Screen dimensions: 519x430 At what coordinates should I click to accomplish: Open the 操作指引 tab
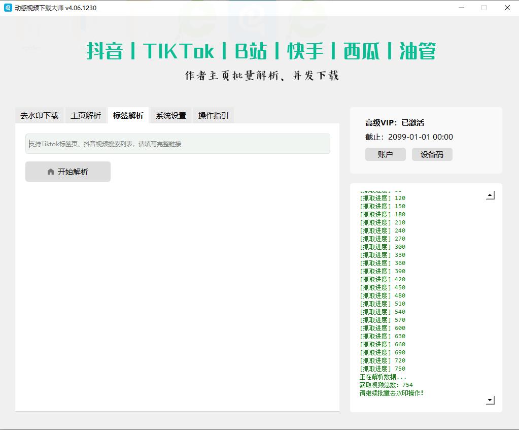pos(213,116)
